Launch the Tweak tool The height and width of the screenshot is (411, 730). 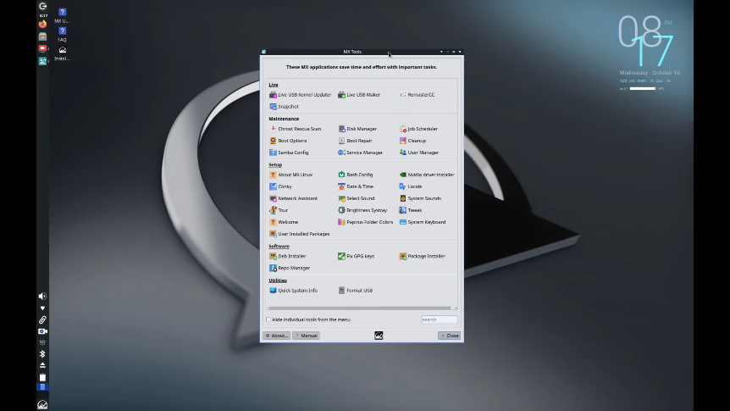411,210
